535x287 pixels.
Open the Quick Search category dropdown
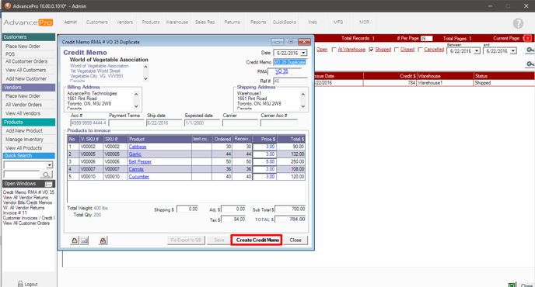50,164
